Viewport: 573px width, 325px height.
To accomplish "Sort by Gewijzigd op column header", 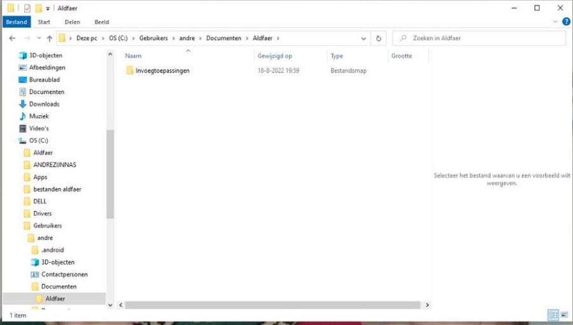I will (275, 56).
